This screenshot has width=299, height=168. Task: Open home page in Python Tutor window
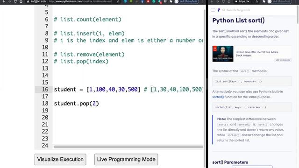(x=21, y=1)
